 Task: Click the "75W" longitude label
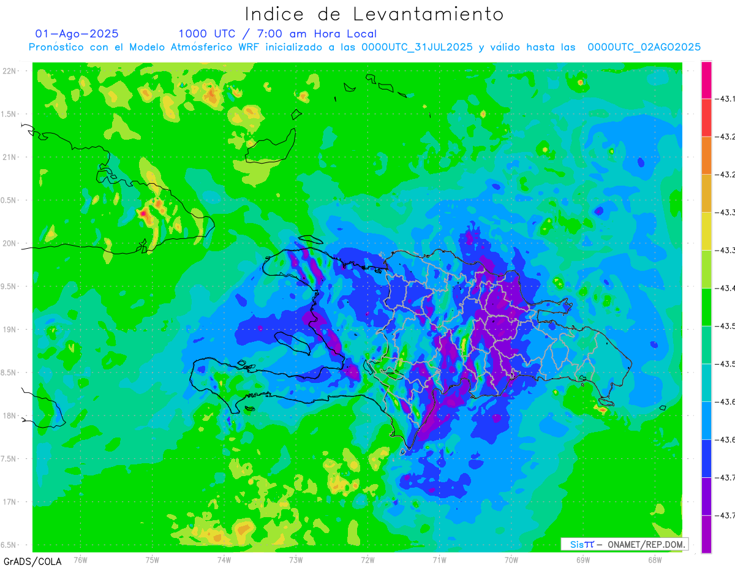click(153, 560)
